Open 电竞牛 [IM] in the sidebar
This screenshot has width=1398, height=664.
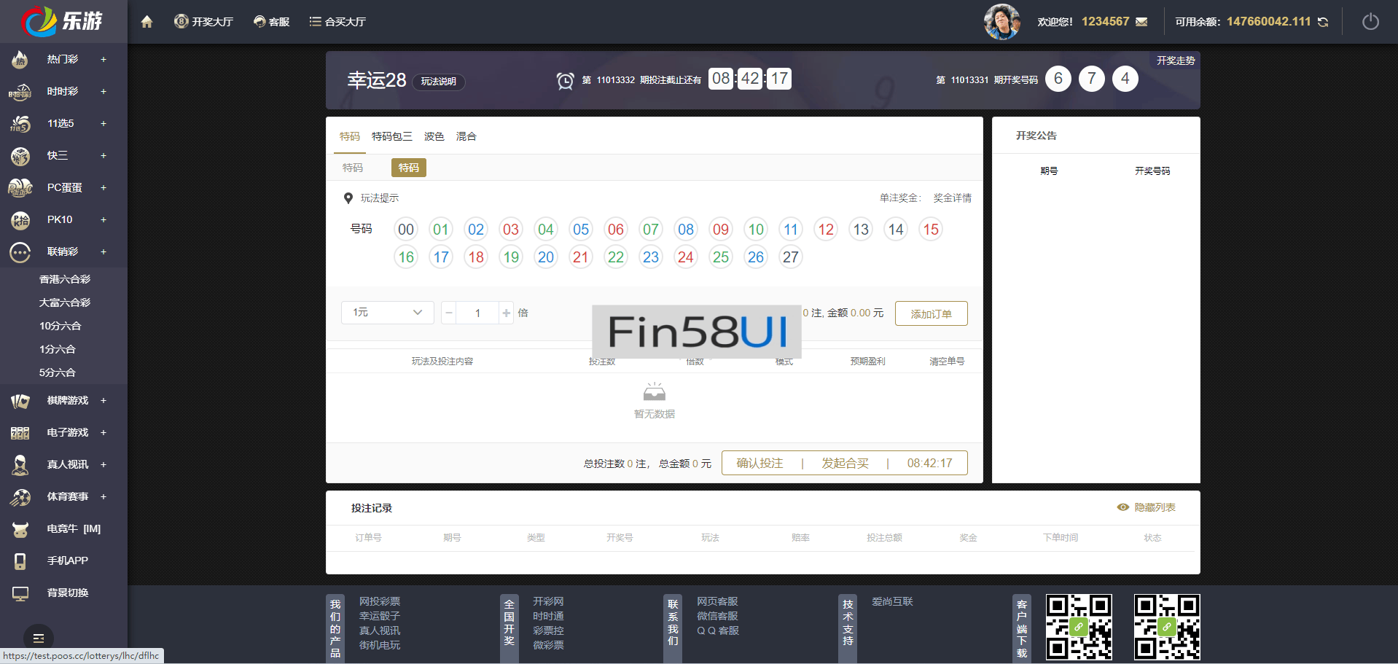[x=73, y=528]
